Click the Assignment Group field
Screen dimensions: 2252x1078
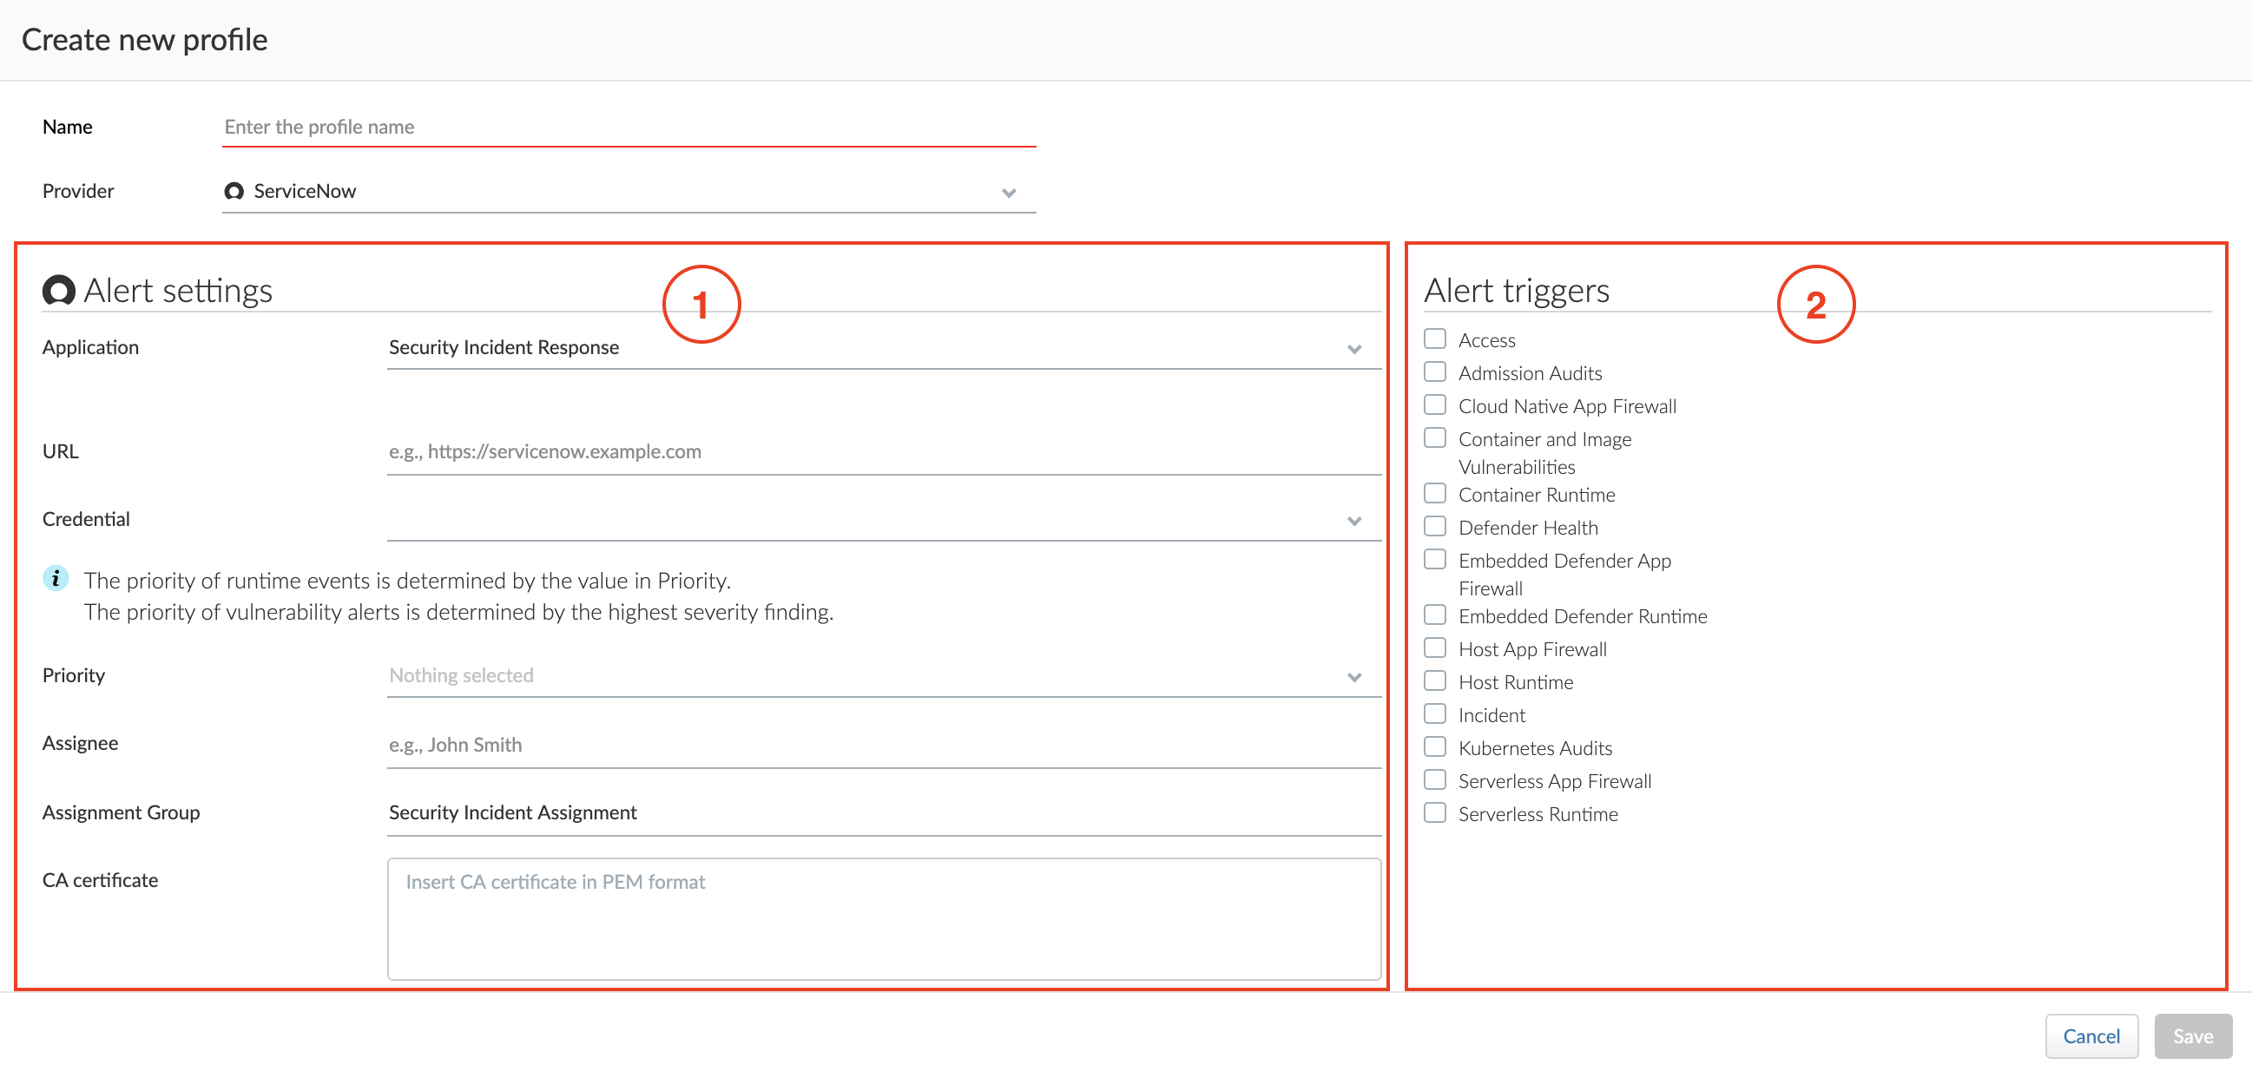point(884,813)
